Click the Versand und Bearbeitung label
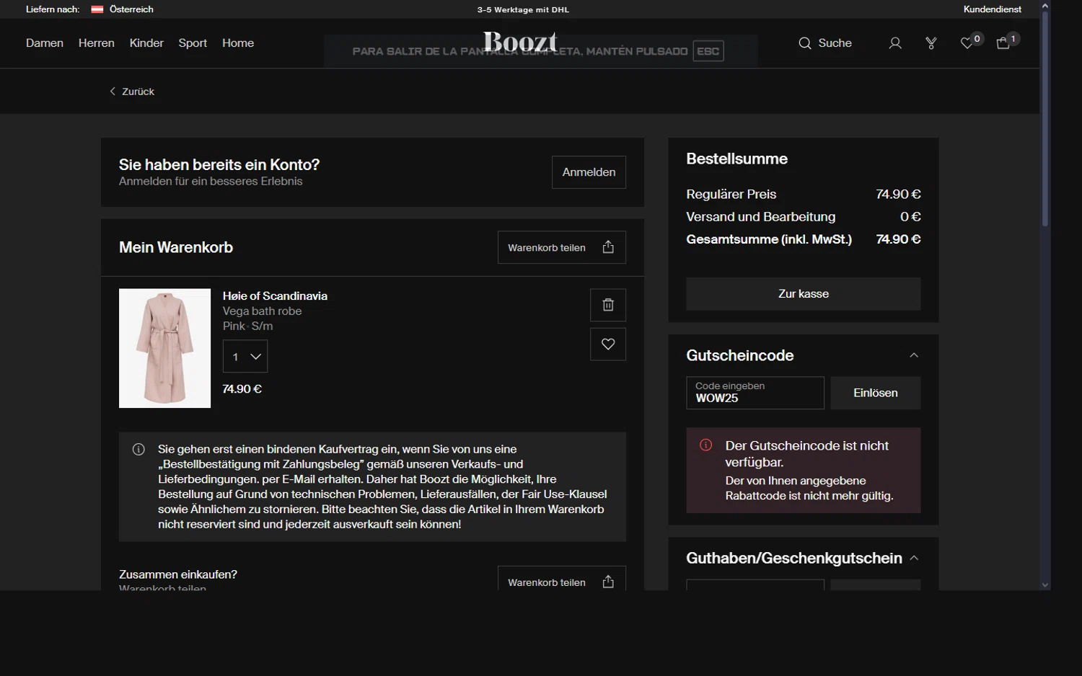 tap(761, 217)
